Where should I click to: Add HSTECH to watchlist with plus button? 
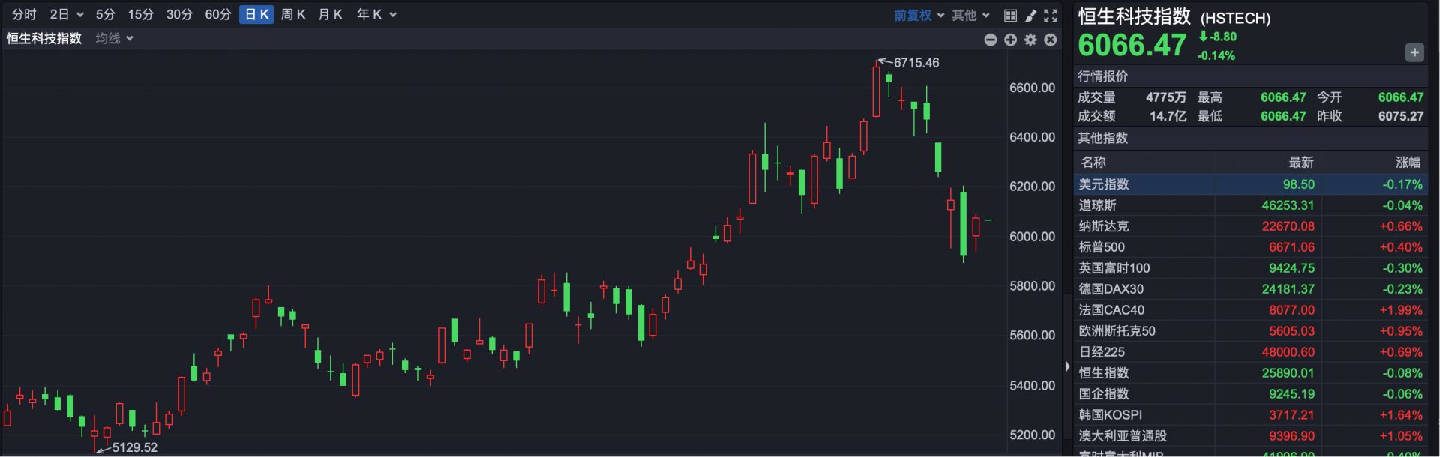click(1414, 52)
